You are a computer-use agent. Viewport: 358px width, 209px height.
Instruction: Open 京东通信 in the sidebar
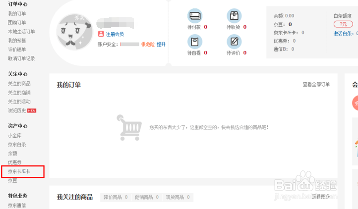[17, 206]
